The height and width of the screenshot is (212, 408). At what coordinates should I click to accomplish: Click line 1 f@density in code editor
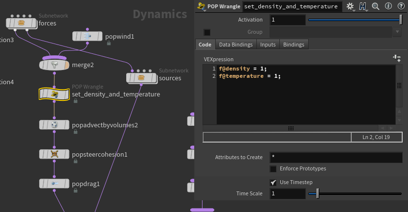(x=243, y=69)
